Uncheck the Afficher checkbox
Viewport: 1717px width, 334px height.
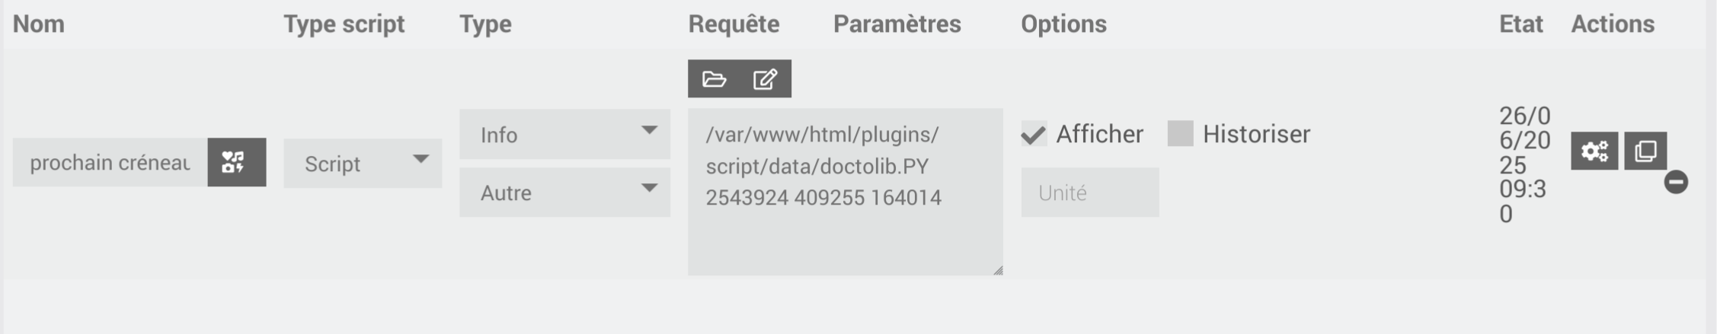pyautogui.click(x=1034, y=135)
